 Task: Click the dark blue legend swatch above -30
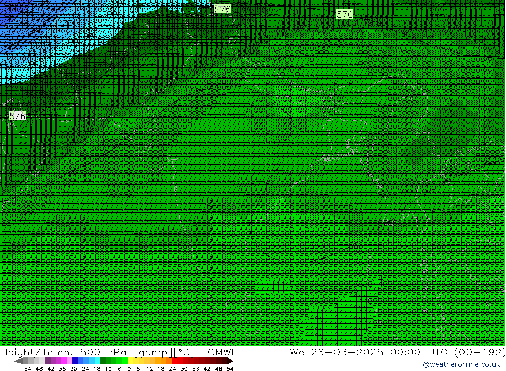tap(75, 361)
